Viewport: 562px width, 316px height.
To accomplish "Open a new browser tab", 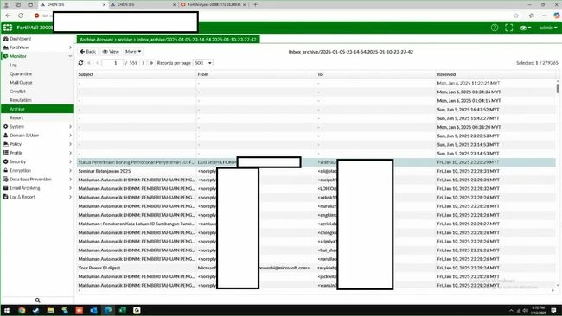I will pos(256,4).
